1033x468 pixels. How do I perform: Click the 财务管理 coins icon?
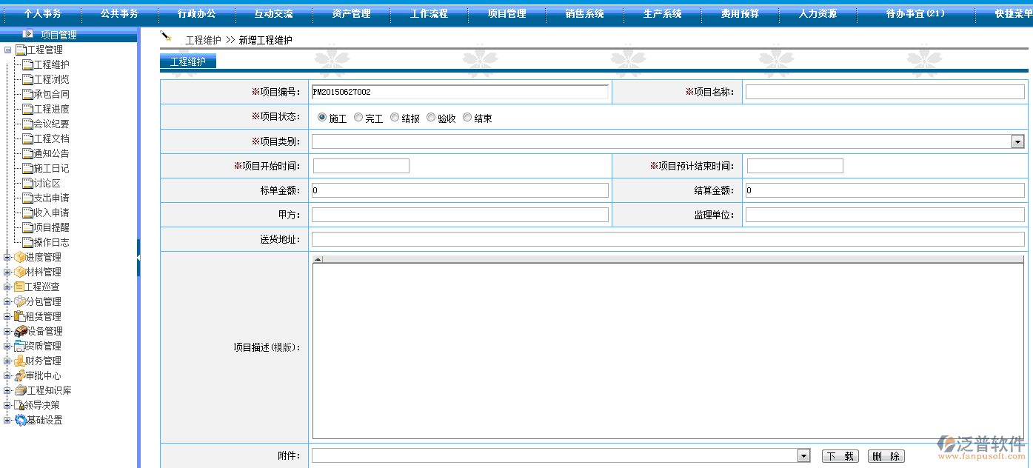pos(20,361)
